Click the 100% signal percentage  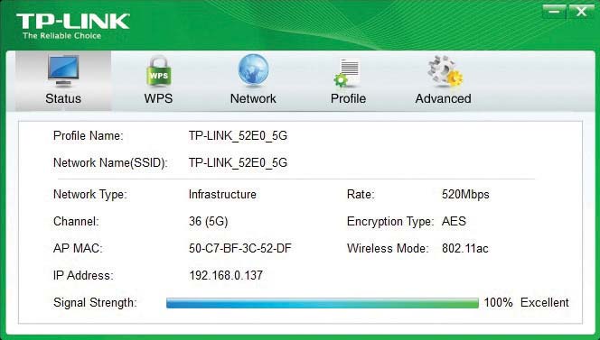point(498,302)
